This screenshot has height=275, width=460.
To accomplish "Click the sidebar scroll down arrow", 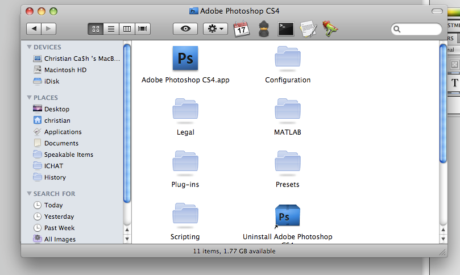I will pos(127,239).
